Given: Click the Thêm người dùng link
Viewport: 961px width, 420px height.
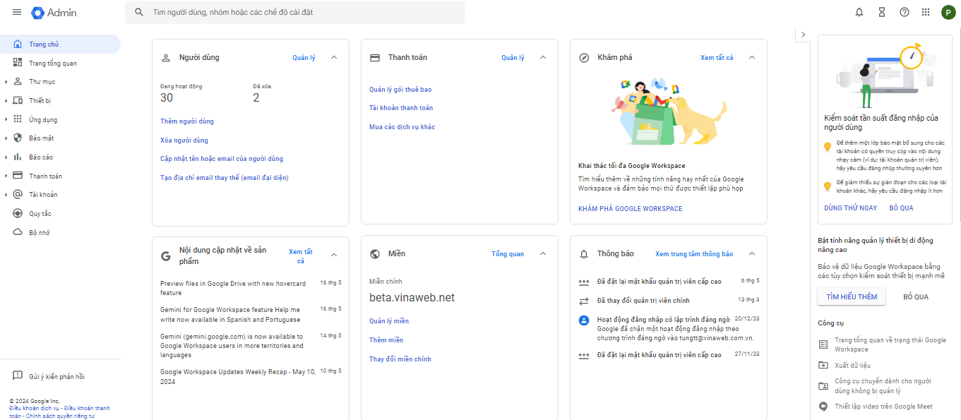Looking at the screenshot, I should pos(187,121).
